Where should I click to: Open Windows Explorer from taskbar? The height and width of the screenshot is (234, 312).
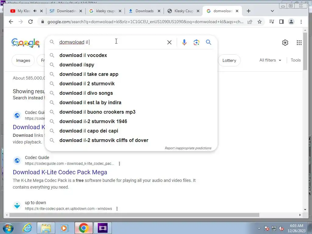tap(46, 228)
